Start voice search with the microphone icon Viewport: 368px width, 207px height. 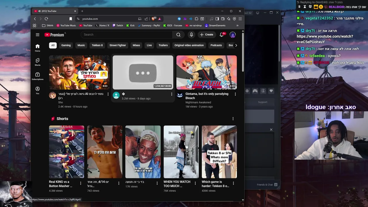191,34
